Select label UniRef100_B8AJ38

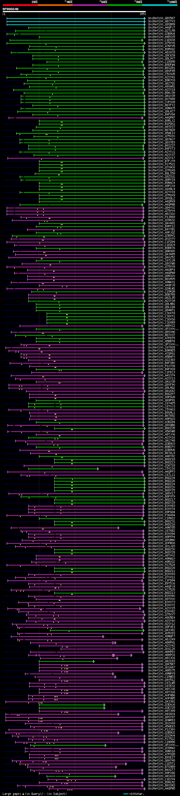(161, 93)
